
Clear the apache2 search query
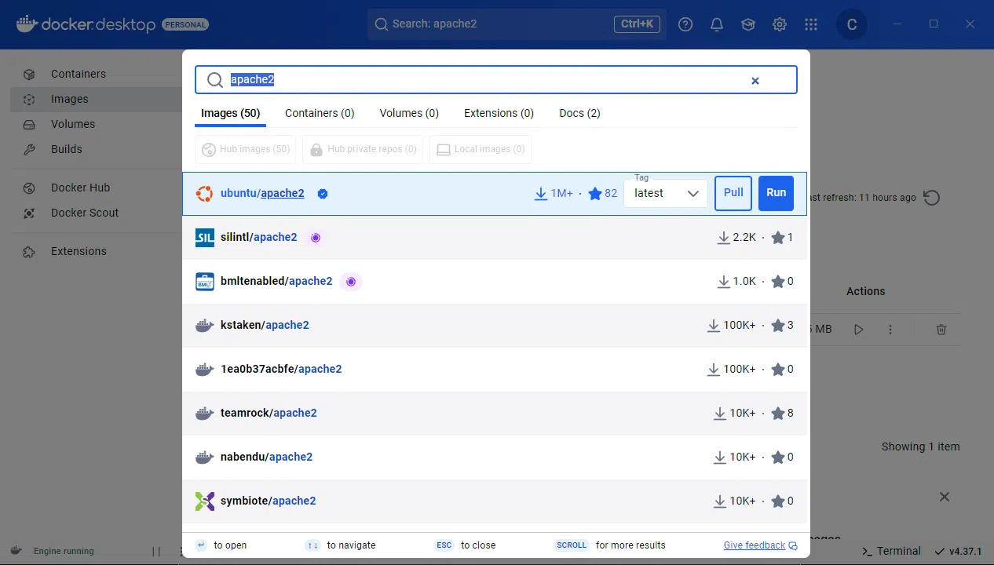click(755, 80)
